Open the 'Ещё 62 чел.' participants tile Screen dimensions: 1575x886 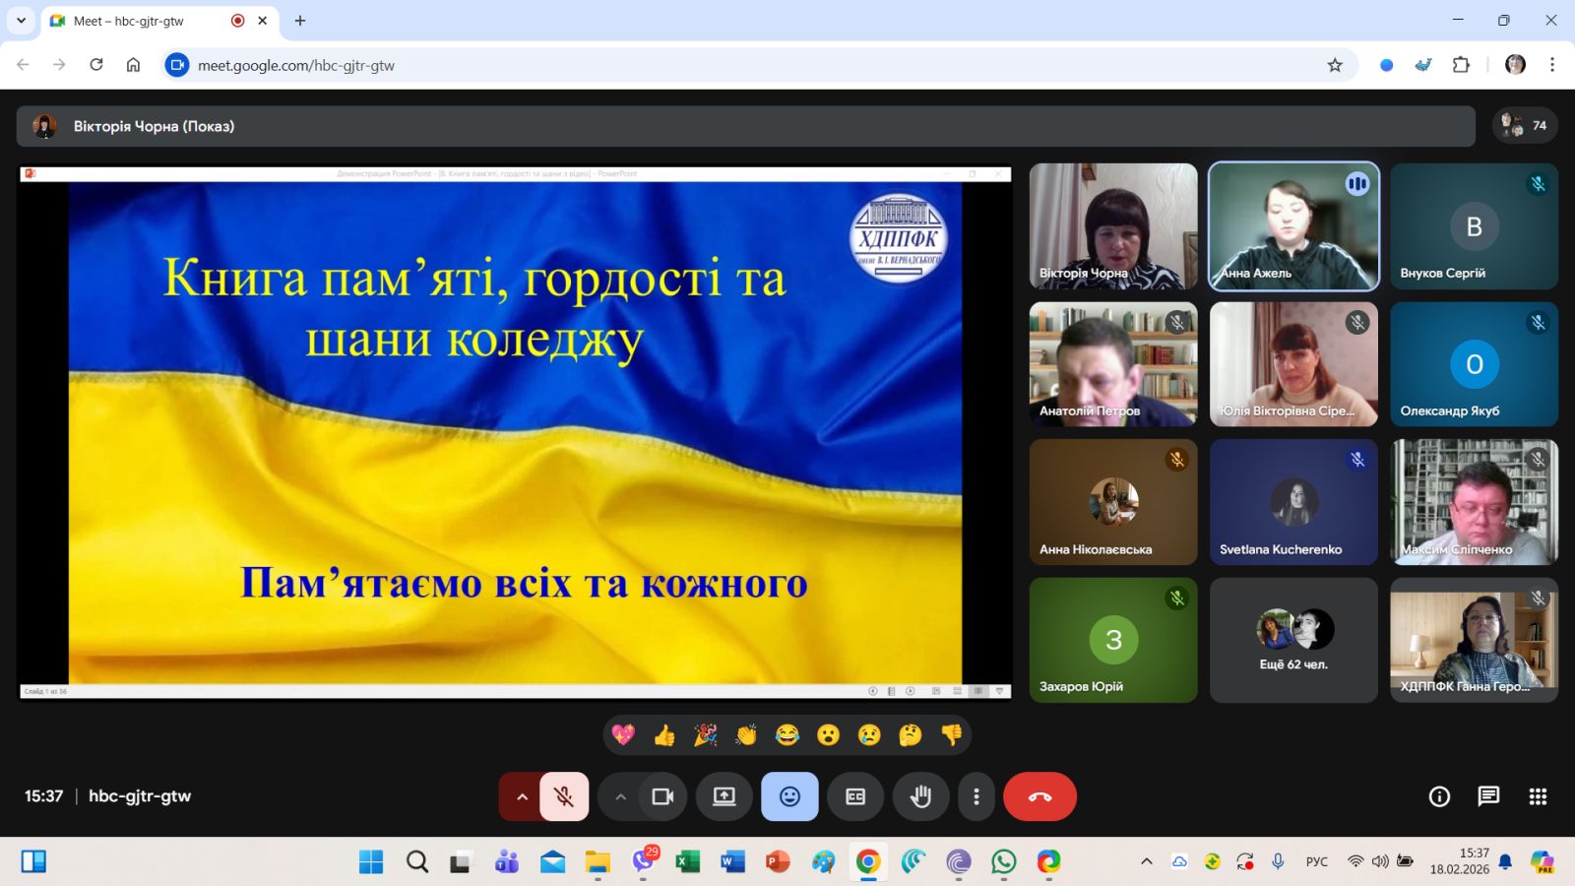(1293, 640)
